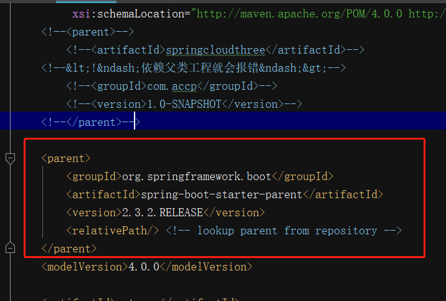The image size is (446, 301).
Task: Click the closing parent tag in red box
Action: point(69,249)
